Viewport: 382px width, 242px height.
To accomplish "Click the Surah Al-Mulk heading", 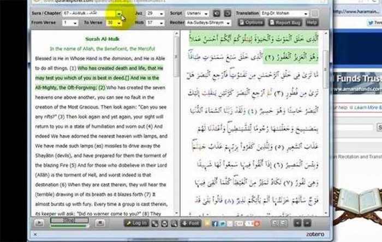I will 103,39.
